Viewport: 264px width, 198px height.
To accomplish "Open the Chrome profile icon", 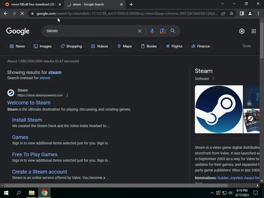I will click(250, 13).
